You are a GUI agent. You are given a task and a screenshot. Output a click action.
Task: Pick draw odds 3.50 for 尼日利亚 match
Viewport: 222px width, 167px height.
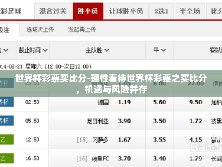point(159,121)
